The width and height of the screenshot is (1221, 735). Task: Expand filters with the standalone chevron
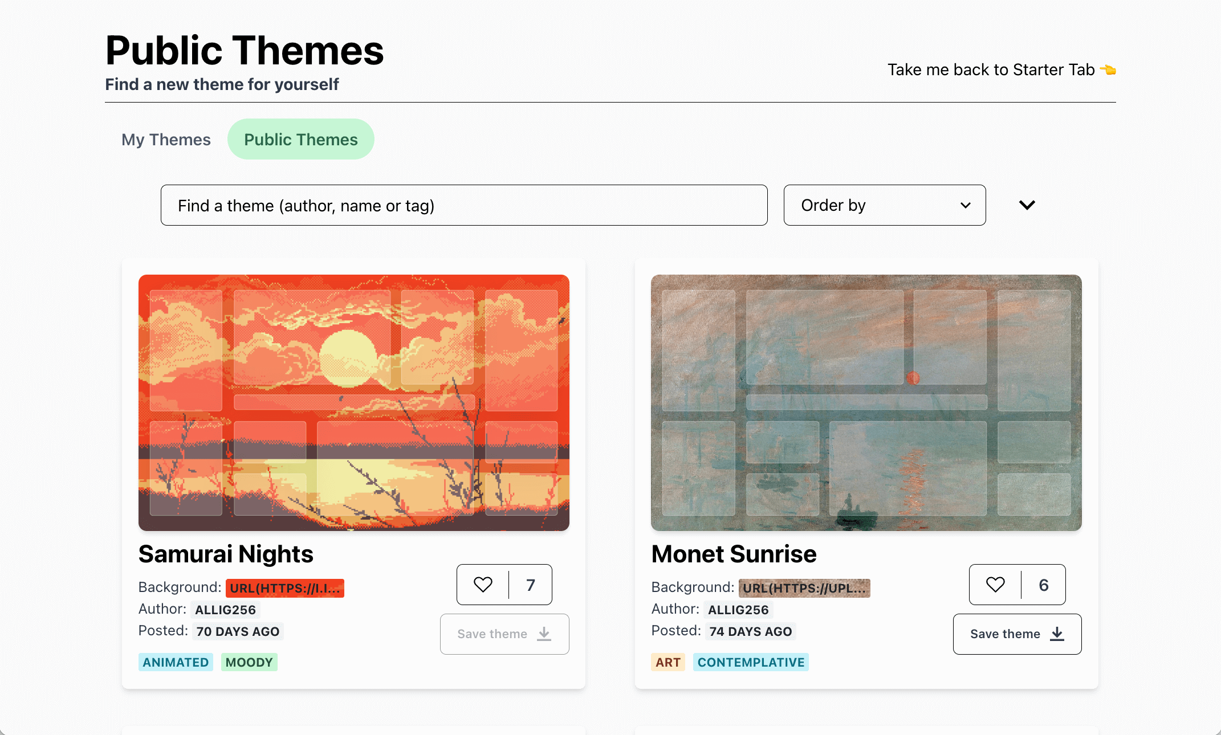tap(1027, 205)
